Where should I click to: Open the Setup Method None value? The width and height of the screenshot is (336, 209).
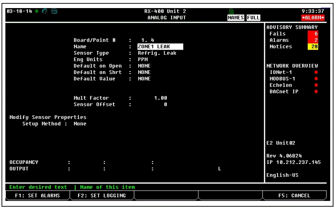80,124
